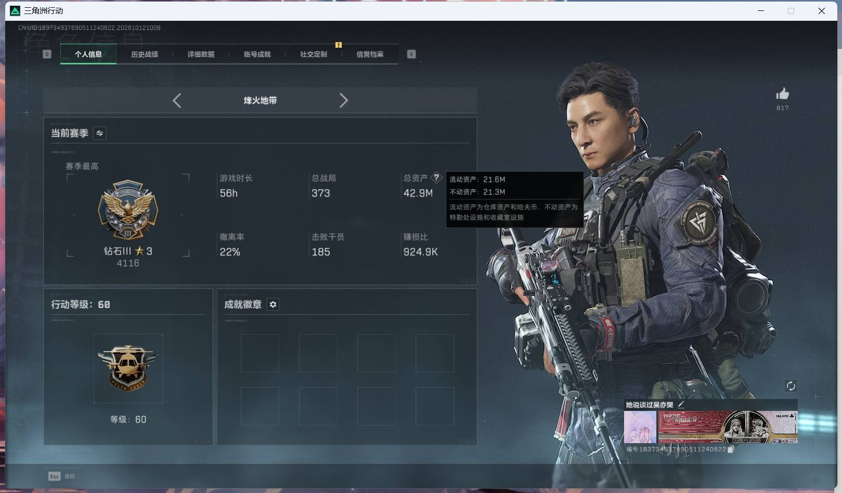Click the 流动资产: 21.6M tooltip line
The height and width of the screenshot is (493, 842).
(x=477, y=179)
